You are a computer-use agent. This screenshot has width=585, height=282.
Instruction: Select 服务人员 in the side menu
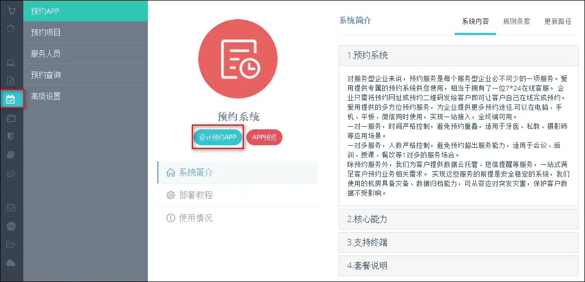(x=46, y=54)
